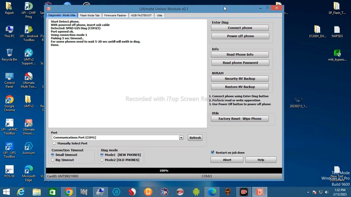Click Unisoc Module red phone taskbar icon

260,192
